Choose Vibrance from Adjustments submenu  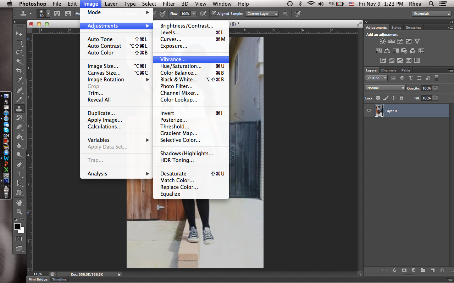[191, 59]
